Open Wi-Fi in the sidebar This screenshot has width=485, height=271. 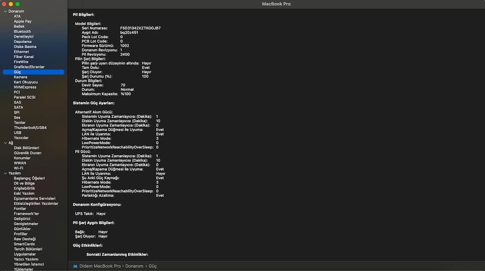[x=18, y=168]
